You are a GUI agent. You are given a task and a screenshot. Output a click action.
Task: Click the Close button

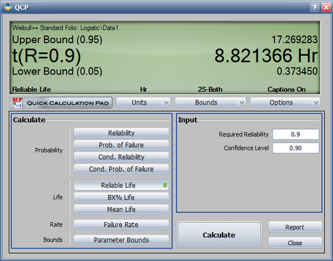pyautogui.click(x=295, y=243)
